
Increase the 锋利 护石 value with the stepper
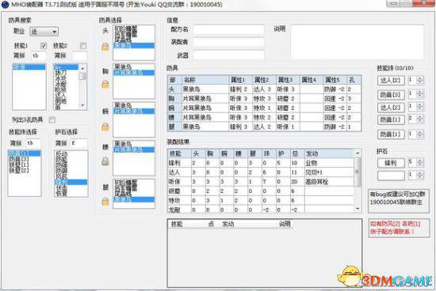point(420,161)
